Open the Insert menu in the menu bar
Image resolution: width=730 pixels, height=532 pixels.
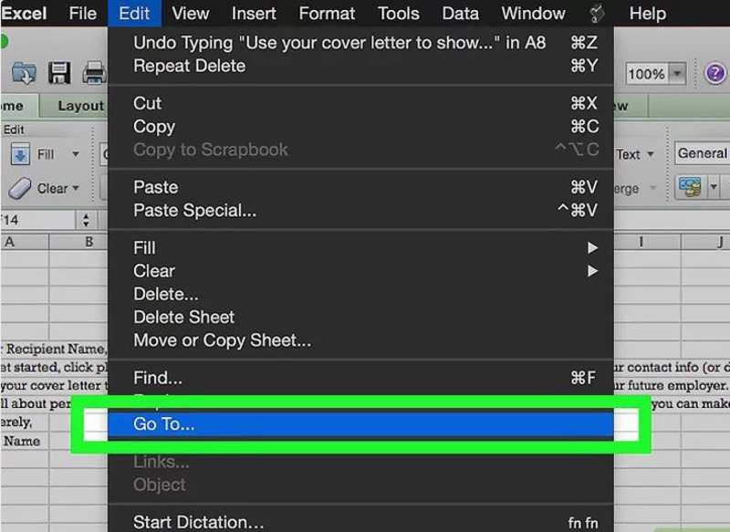click(254, 14)
